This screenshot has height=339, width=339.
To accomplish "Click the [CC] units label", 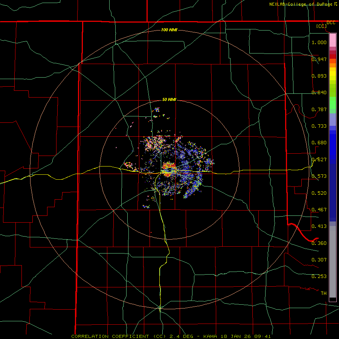I will (x=322, y=26).
